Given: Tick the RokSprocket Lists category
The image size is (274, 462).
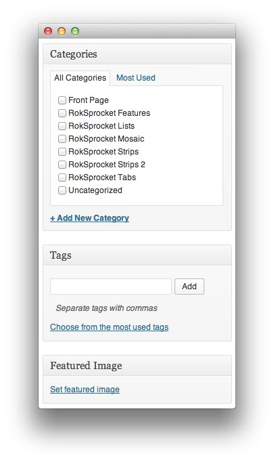Looking at the screenshot, I should (x=62, y=126).
